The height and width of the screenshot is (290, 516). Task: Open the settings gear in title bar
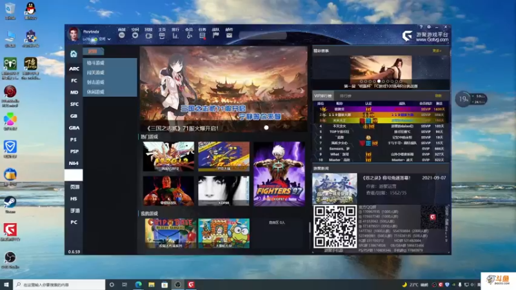(x=429, y=27)
